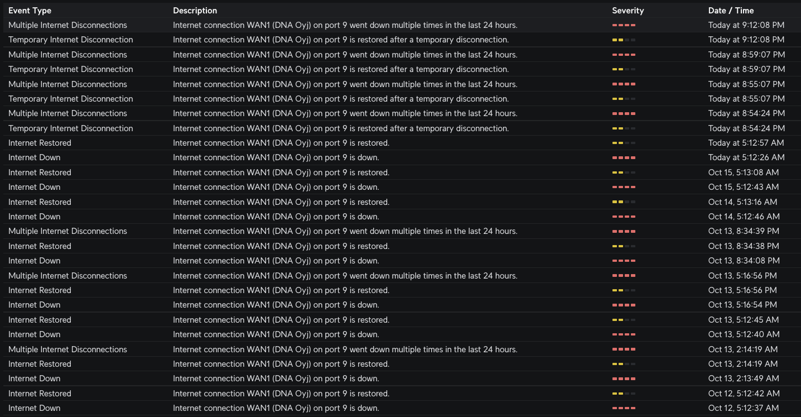Sort by the Event Type column header

tap(30, 11)
